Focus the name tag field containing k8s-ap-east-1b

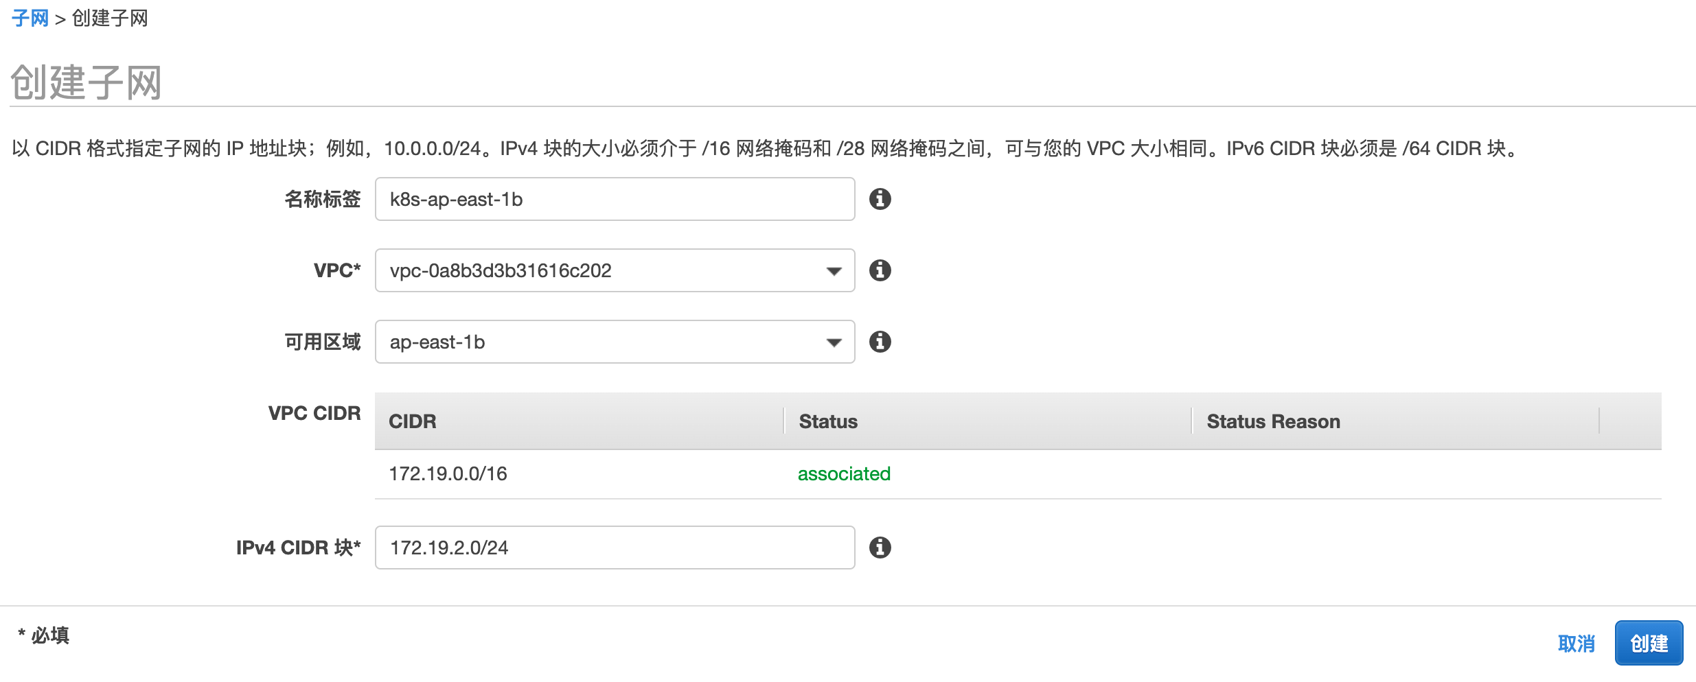[x=615, y=199]
